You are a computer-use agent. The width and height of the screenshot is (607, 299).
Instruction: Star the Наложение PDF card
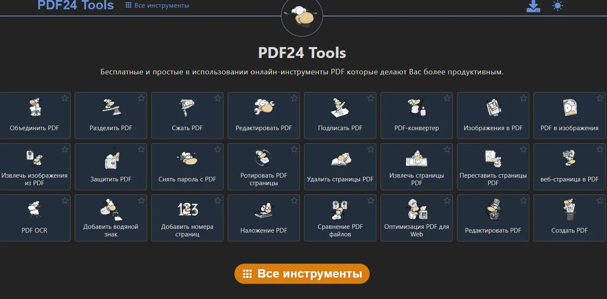pos(294,200)
